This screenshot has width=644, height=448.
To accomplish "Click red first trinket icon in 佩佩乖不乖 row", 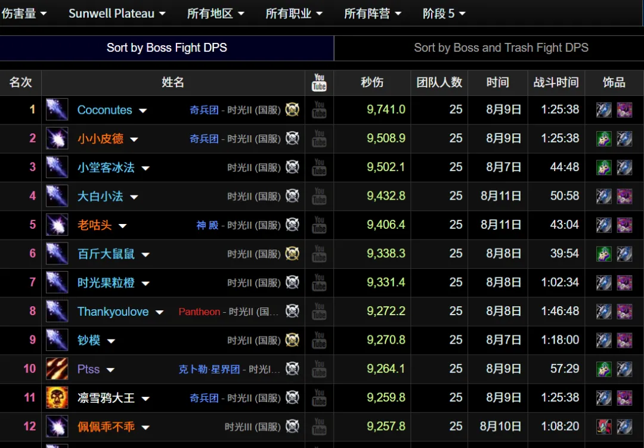I will click(603, 427).
